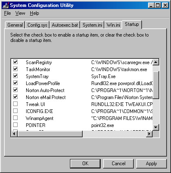Click the list's scroll left arrow
Screen dimensions: 171x173
tap(14, 134)
